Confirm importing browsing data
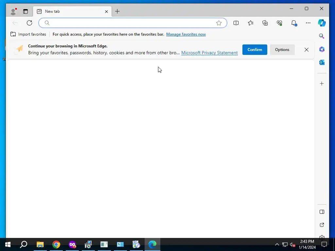 tap(255, 50)
